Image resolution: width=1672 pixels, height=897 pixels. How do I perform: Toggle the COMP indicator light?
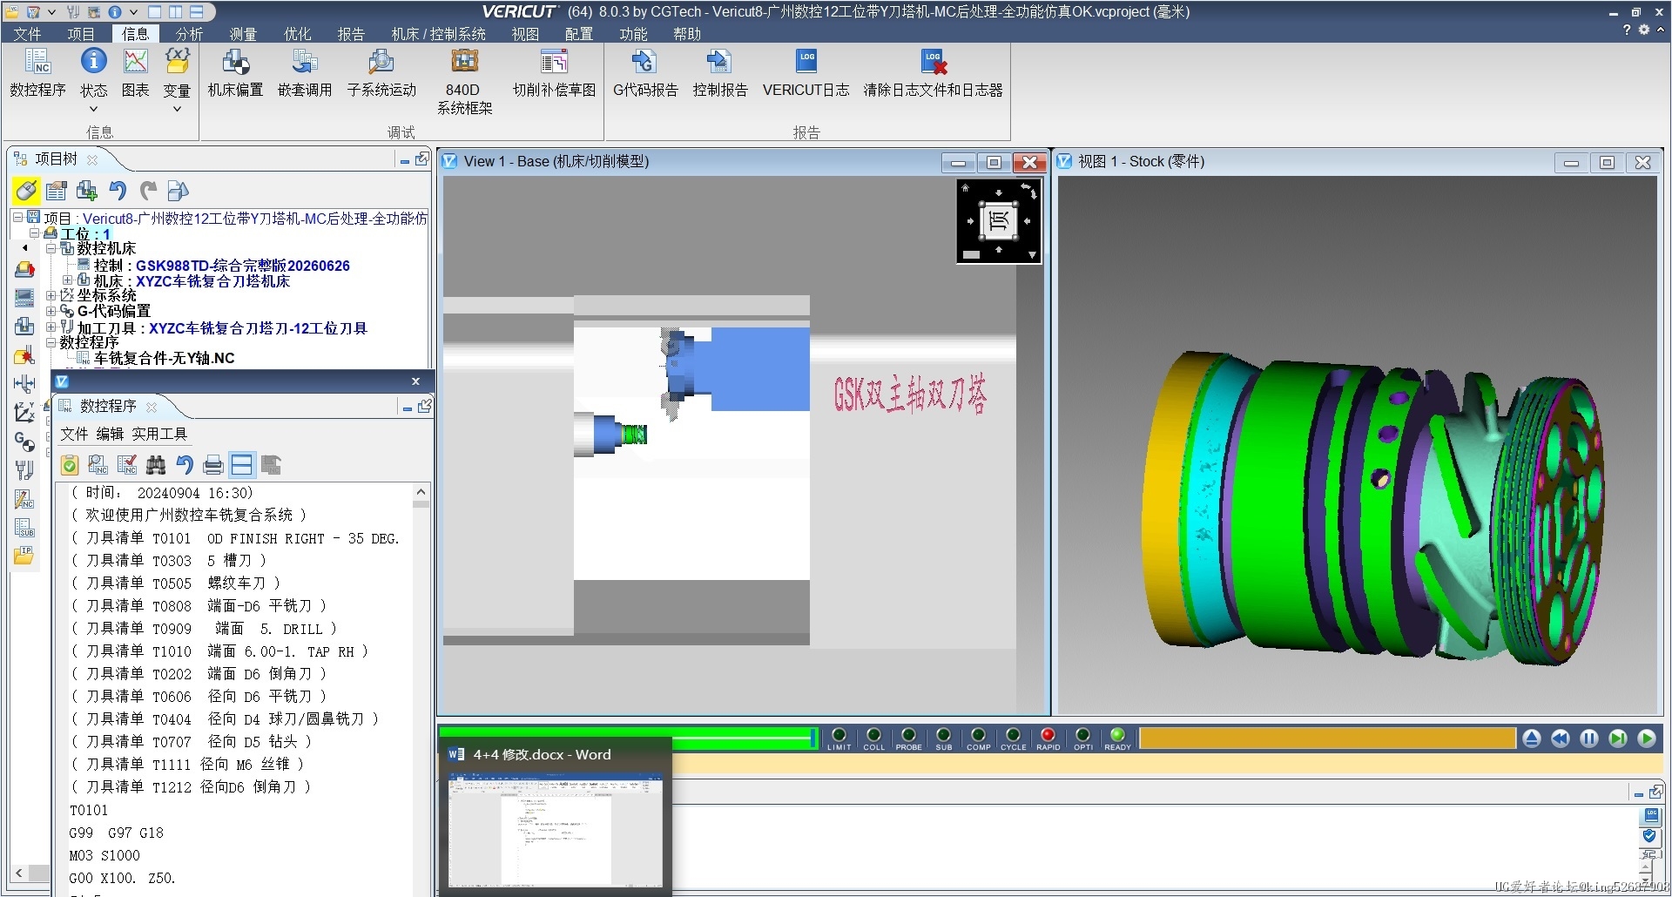tap(978, 736)
